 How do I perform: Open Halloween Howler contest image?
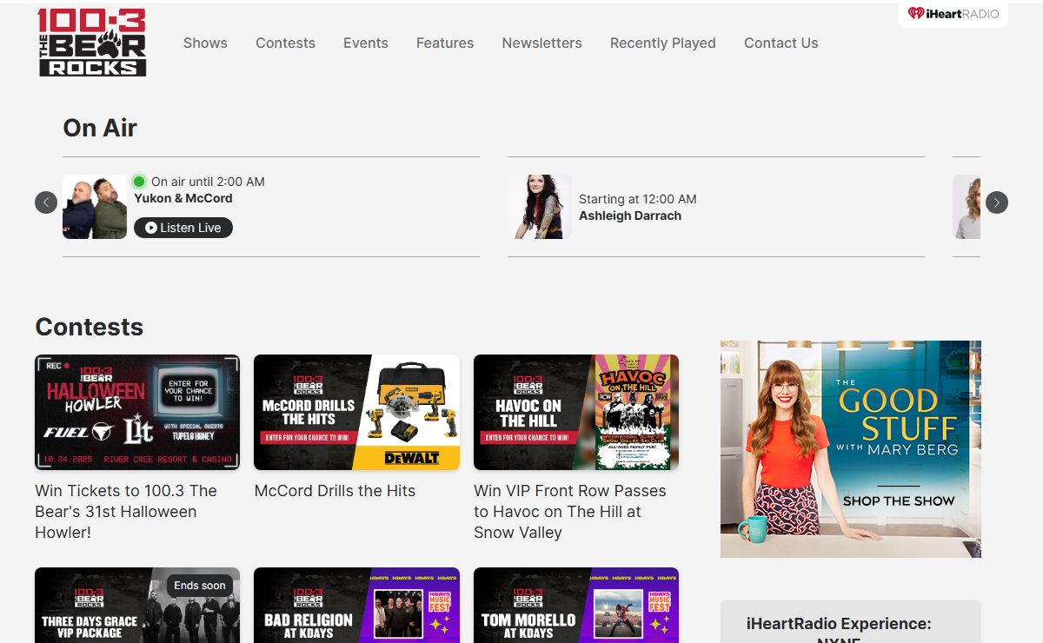pos(137,412)
